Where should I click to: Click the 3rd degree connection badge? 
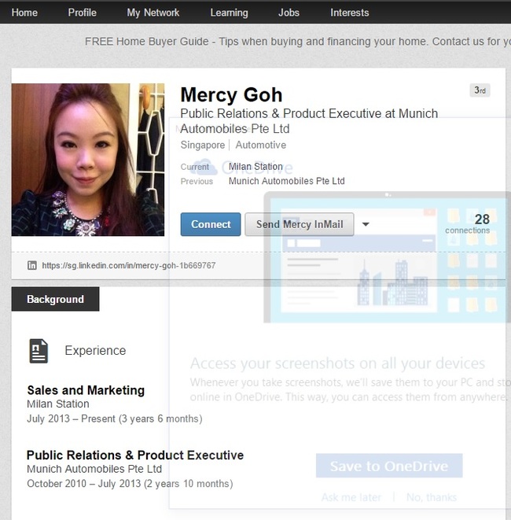coord(479,90)
